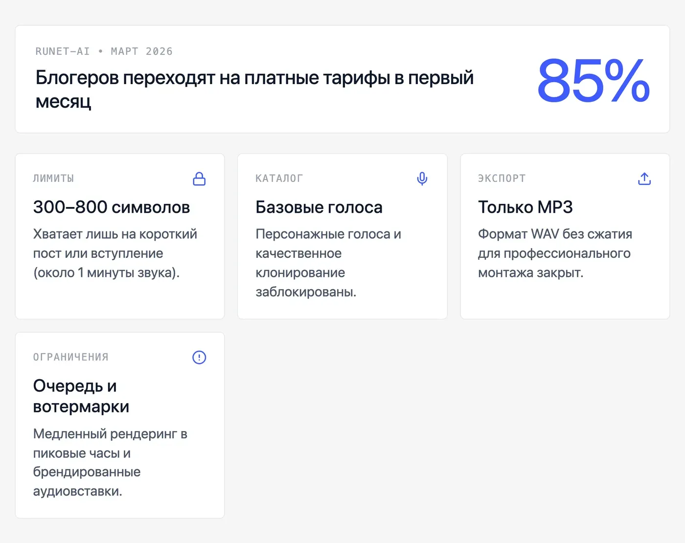Click the lock icon in the Лимиты card
The height and width of the screenshot is (543, 685).
pos(199,179)
